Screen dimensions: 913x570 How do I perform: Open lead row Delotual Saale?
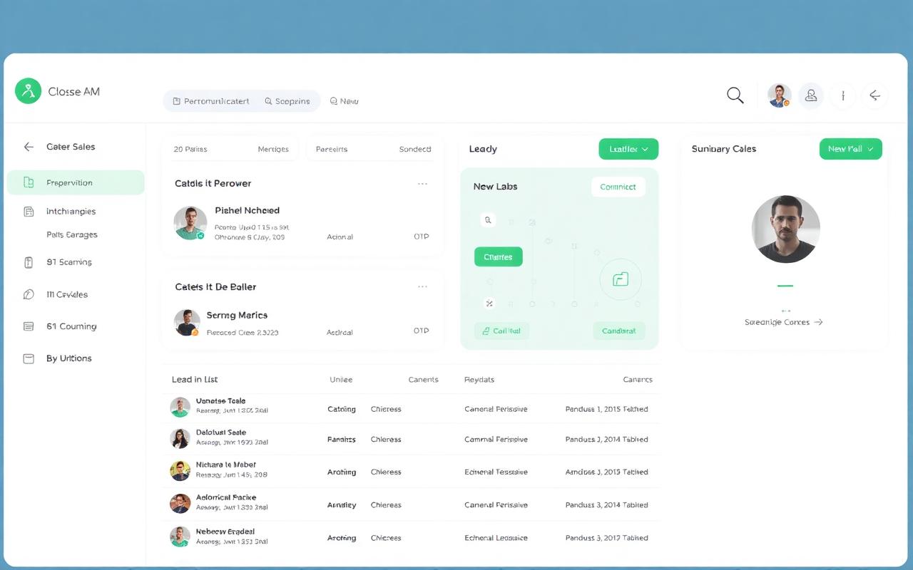coord(412,439)
